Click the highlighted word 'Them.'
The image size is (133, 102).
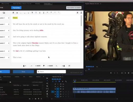point(15,18)
